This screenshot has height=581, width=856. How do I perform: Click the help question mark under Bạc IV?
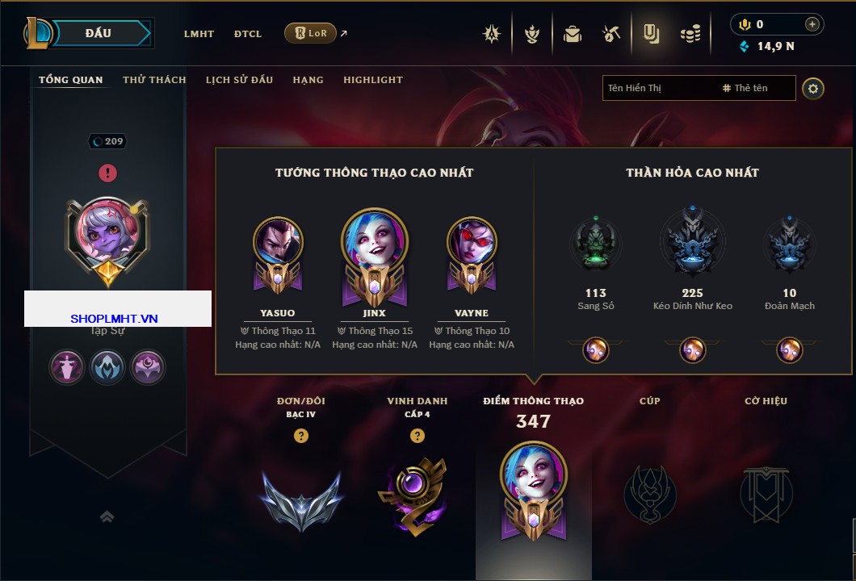[300, 435]
